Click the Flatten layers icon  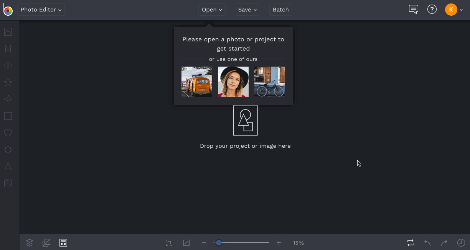click(46, 243)
